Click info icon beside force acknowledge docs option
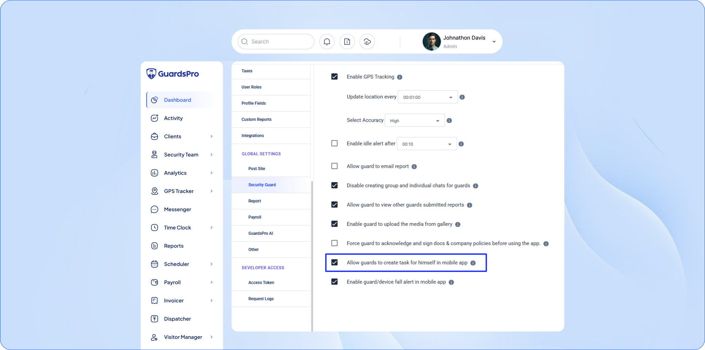Viewport: 705px width, 350px height. (546, 244)
